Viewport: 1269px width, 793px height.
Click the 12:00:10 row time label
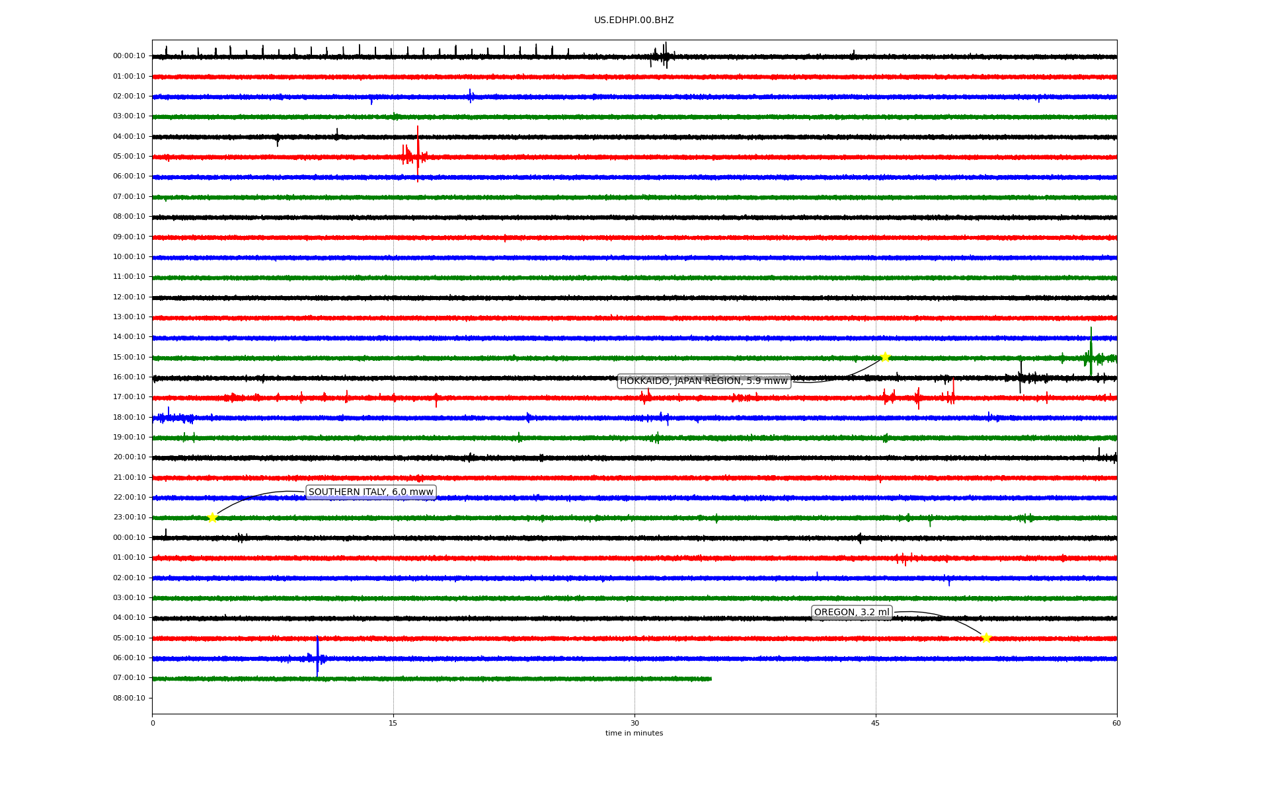click(x=129, y=297)
